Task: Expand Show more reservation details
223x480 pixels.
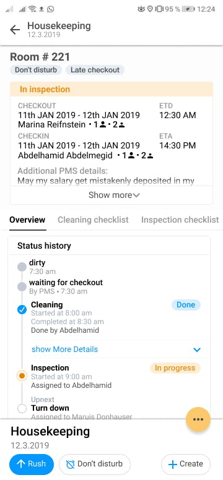Action: pyautogui.click(x=111, y=195)
